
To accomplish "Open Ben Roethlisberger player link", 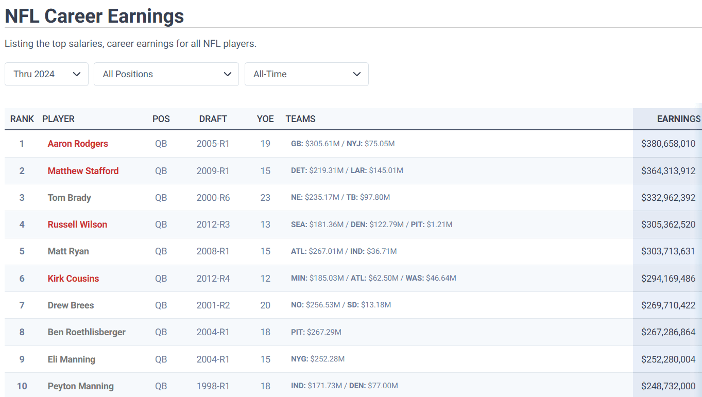I will click(x=87, y=332).
